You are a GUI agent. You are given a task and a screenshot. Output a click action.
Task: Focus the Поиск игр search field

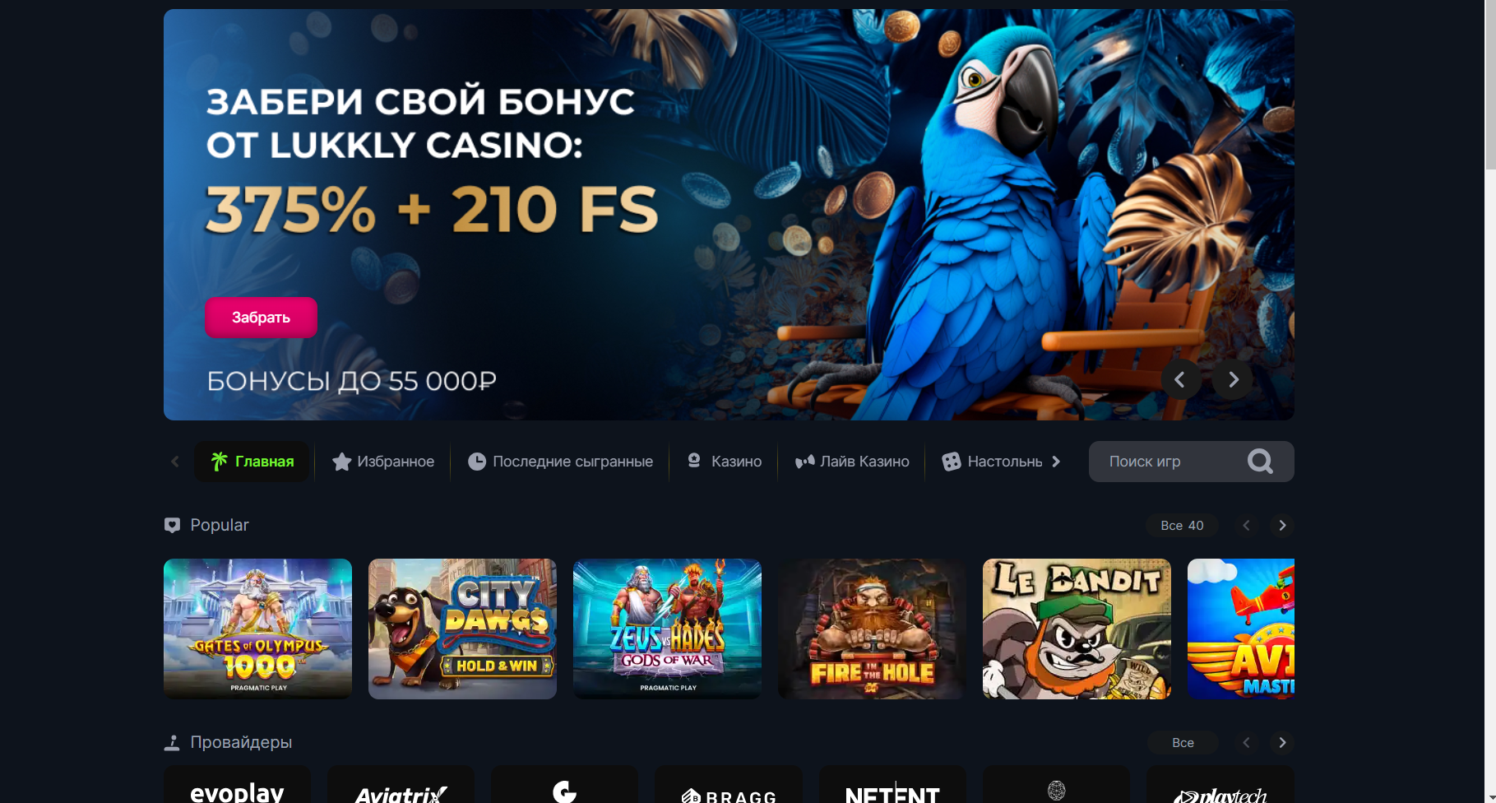pyautogui.click(x=1168, y=462)
